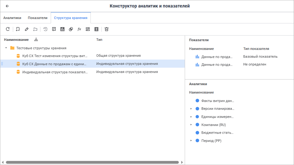Click the Тип column header
Image resolution: width=294 pixels, height=165 pixels.
click(x=99, y=40)
